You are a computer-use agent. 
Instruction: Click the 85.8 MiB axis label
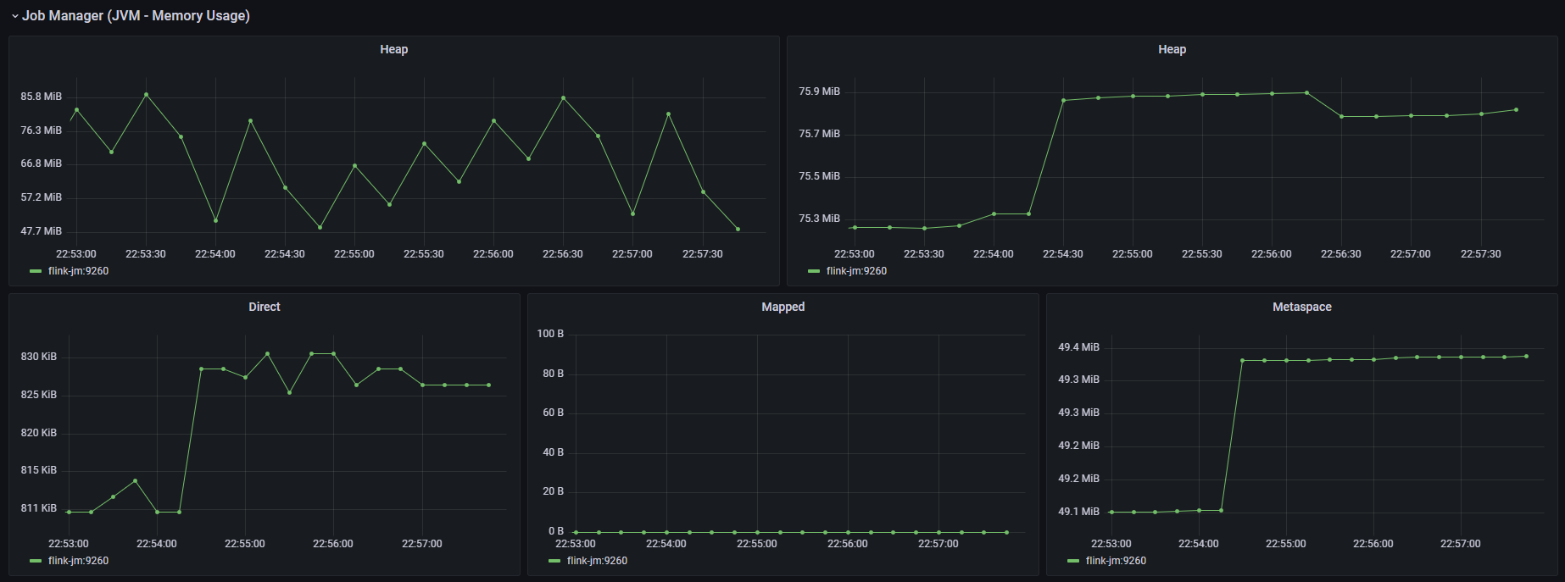tap(42, 97)
